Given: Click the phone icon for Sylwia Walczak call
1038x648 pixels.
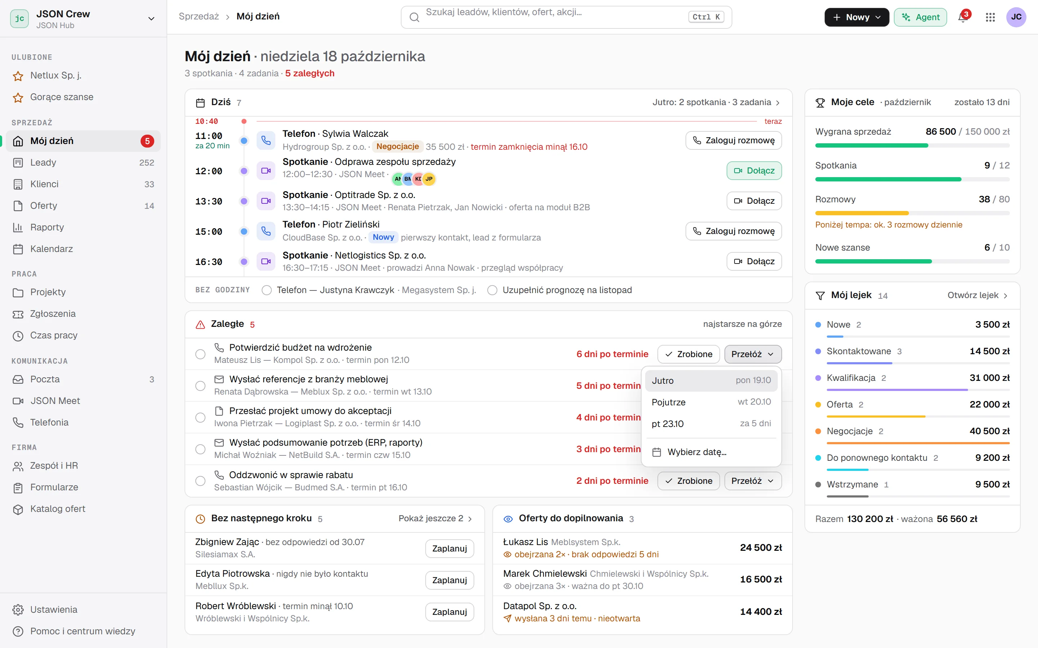Looking at the screenshot, I should pos(266,140).
